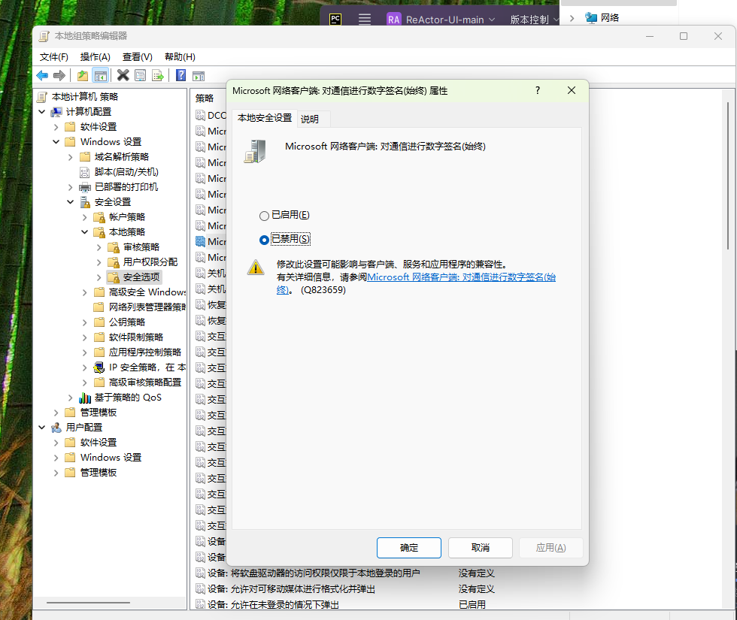Screen dimensions: 737x620
Task: Toggle the show/hide console tree icon
Action: [100, 75]
